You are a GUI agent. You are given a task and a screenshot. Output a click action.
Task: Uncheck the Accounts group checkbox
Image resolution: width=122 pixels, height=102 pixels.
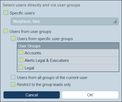click(x=21, y=52)
